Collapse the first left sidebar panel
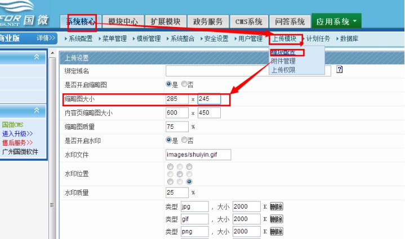 (x=37, y=57)
